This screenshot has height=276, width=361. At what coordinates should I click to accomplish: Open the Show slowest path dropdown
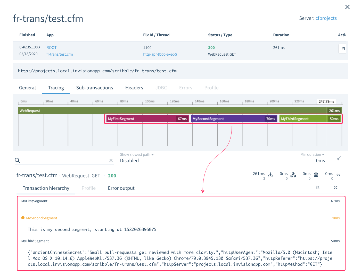[137, 154]
